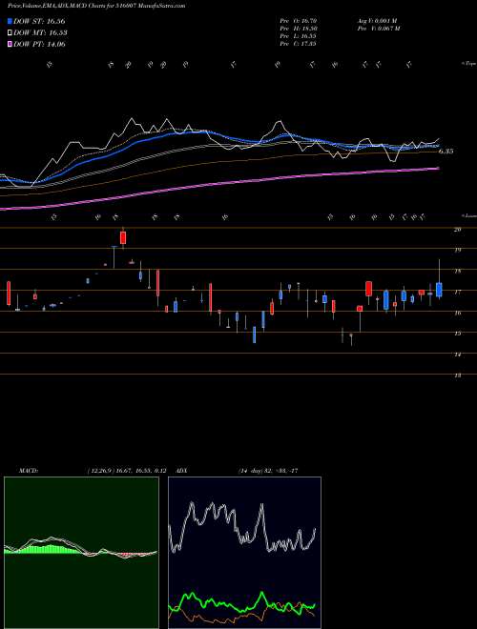Screen dimensions: 477x629
Task: Click the 16 price axis label
Action: pyautogui.click(x=457, y=313)
